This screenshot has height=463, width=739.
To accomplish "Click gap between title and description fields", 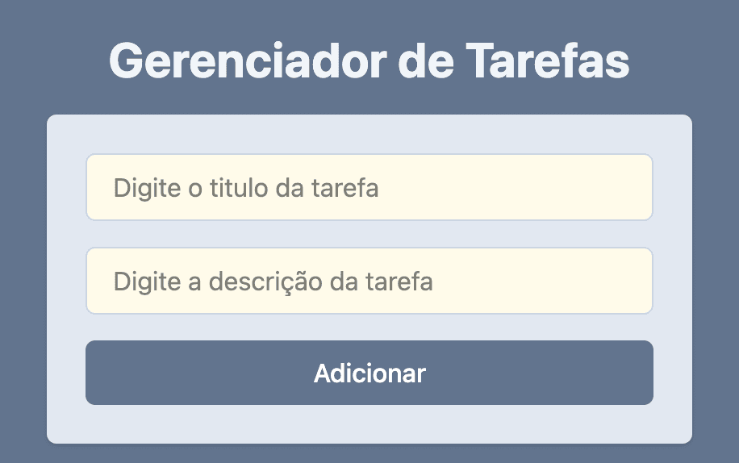I will [369, 234].
